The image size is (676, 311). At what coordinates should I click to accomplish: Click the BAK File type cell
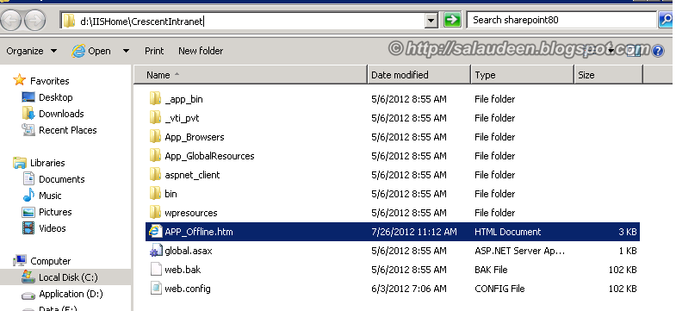click(491, 270)
